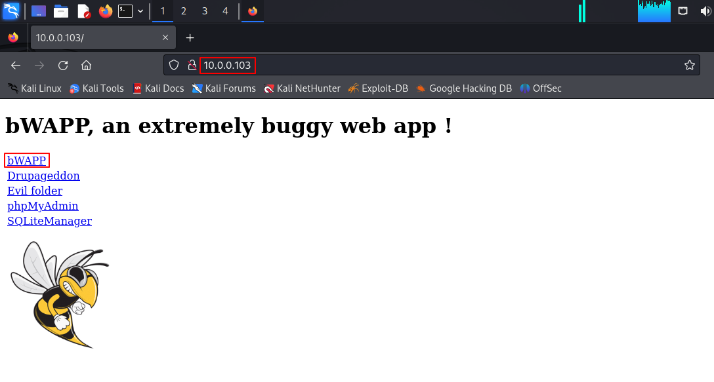Screen dimensions: 714x382
Task: Open the Kali Linux application menu
Action: coord(11,11)
